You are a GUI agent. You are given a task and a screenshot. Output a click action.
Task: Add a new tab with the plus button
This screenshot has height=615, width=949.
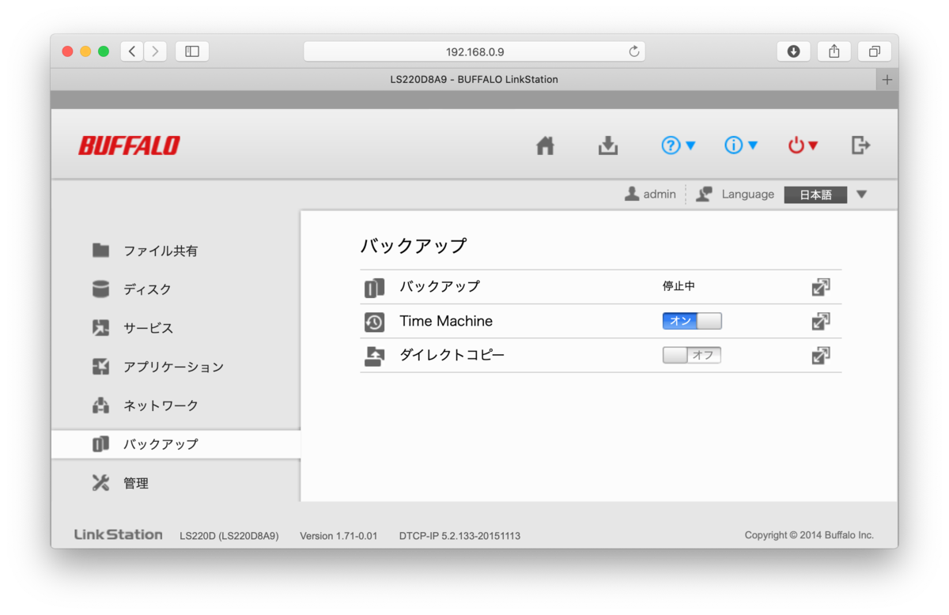[887, 80]
